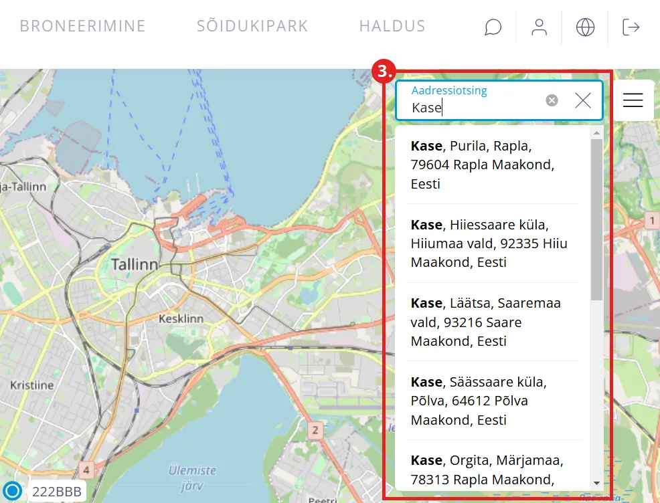The image size is (660, 503).
Task: Open the language globe icon
Action: (x=585, y=27)
